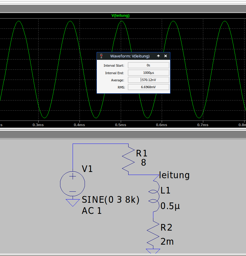Click the V(leitung) trace label
Viewport: 246px width, 256px height.
click(x=120, y=16)
